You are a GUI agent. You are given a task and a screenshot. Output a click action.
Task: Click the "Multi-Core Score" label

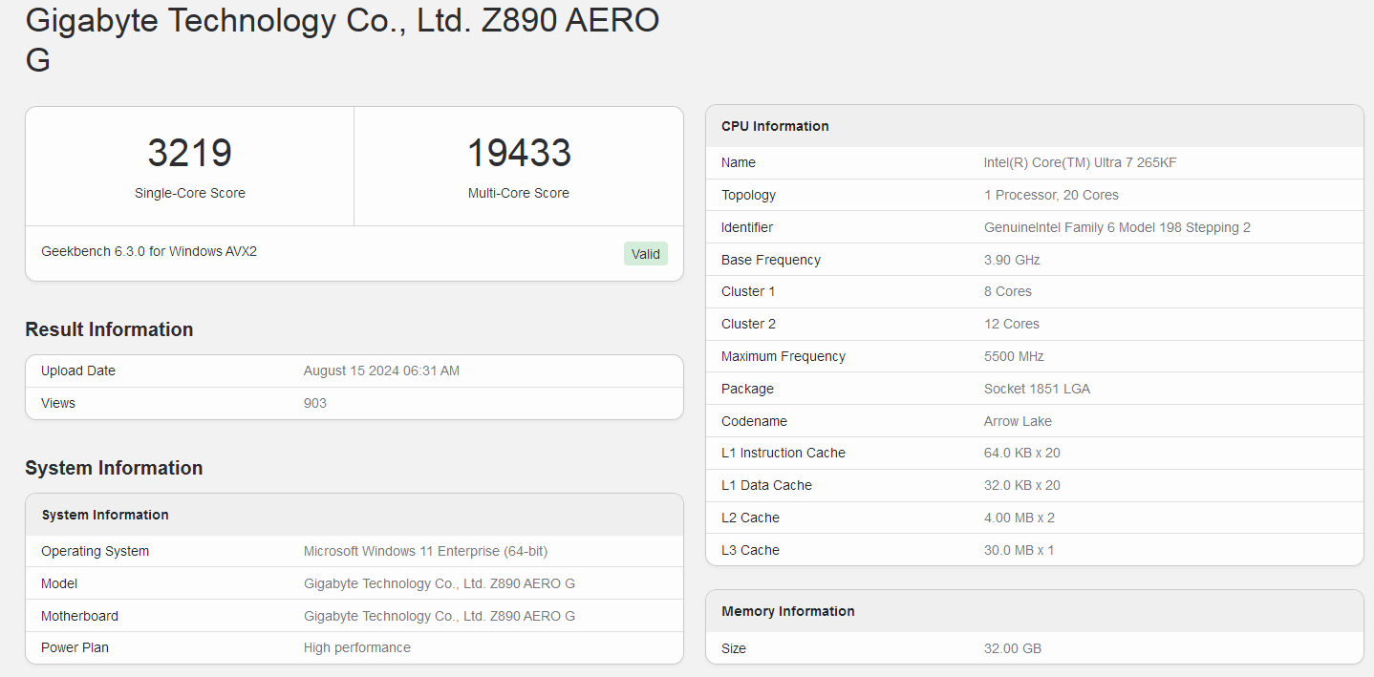tap(519, 193)
